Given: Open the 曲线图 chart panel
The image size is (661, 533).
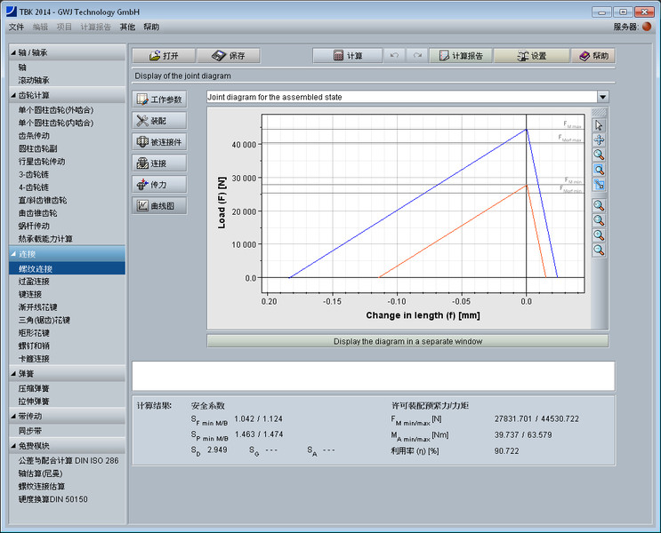Looking at the screenshot, I should point(160,206).
